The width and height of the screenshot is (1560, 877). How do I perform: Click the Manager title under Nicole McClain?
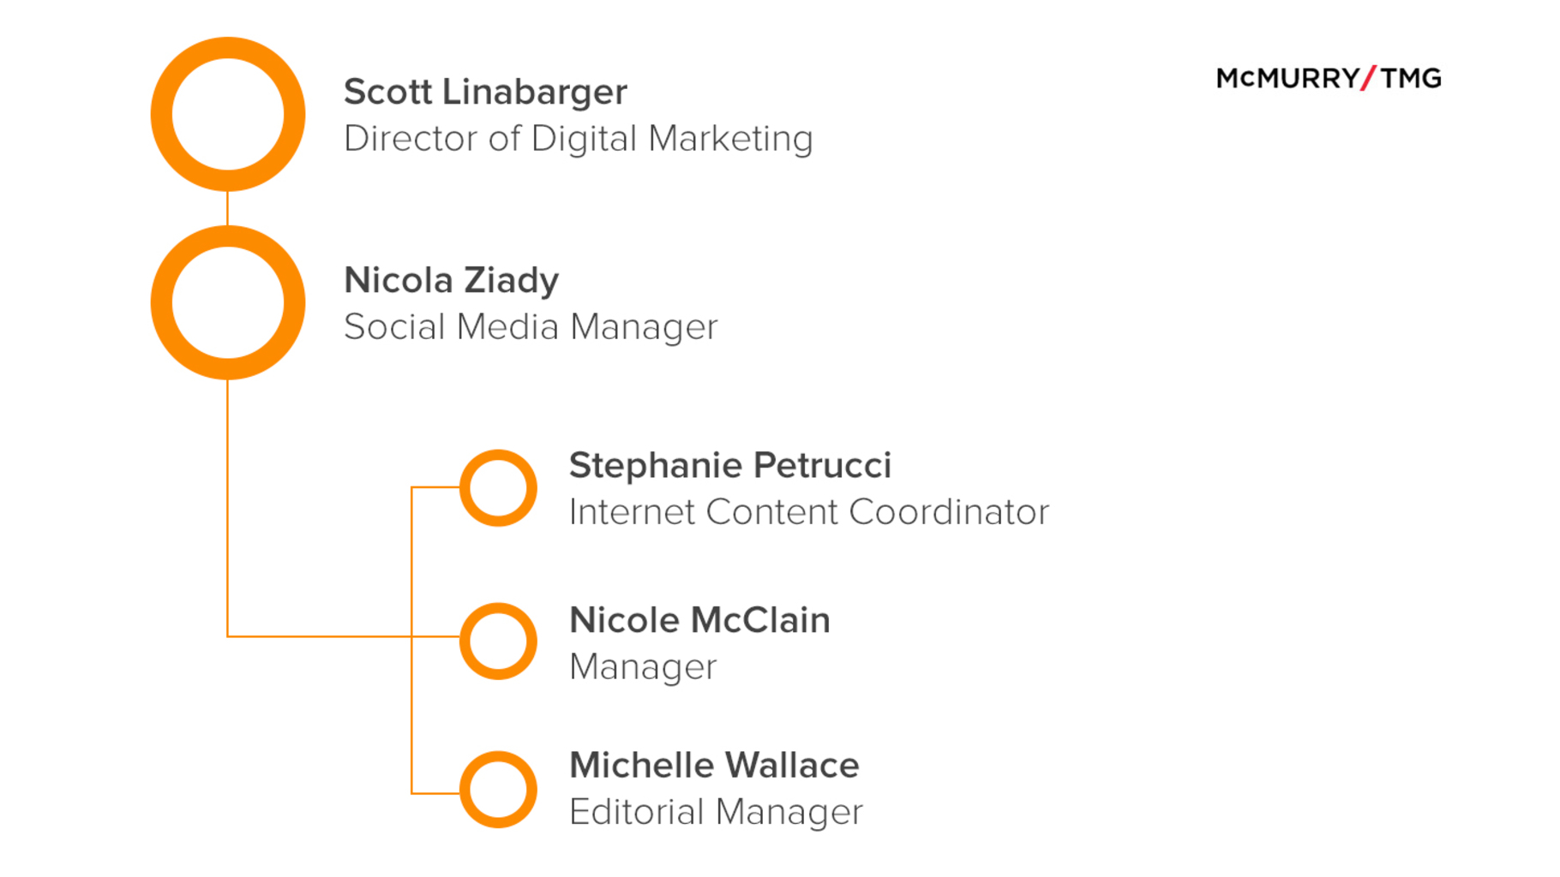pyautogui.click(x=643, y=667)
